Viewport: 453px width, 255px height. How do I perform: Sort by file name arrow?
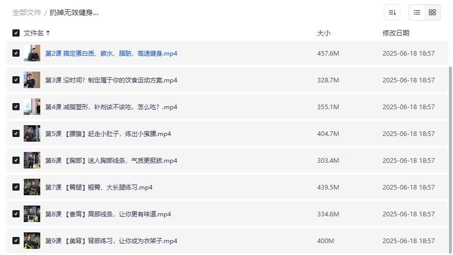[48, 33]
